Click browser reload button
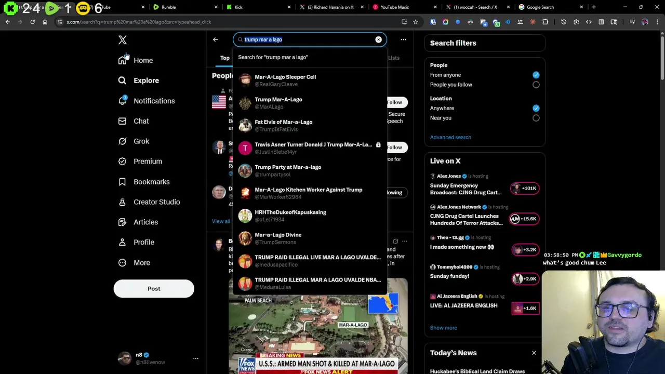This screenshot has width=665, height=374. pos(32,22)
